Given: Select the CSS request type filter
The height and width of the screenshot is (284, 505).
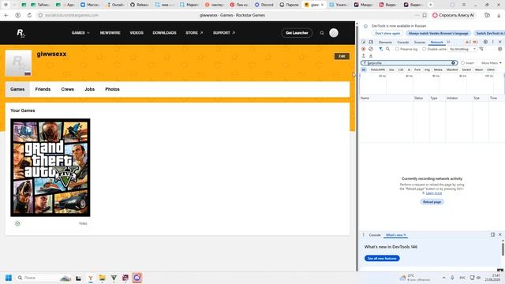Looking at the screenshot, I should (x=401, y=69).
